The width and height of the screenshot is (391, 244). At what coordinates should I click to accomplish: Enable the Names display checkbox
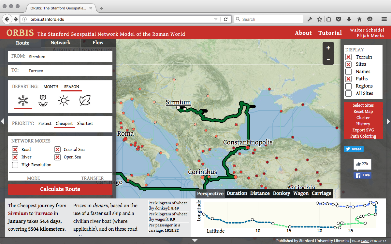coord(349,72)
